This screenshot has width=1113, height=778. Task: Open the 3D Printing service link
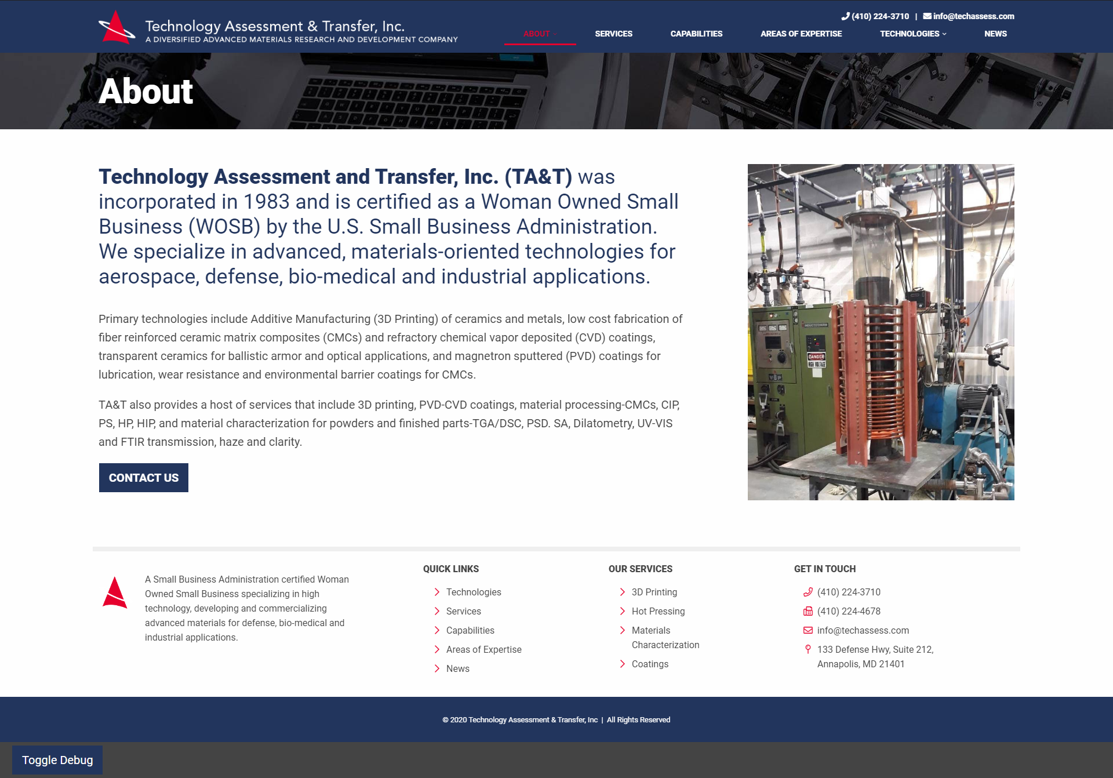(x=654, y=592)
